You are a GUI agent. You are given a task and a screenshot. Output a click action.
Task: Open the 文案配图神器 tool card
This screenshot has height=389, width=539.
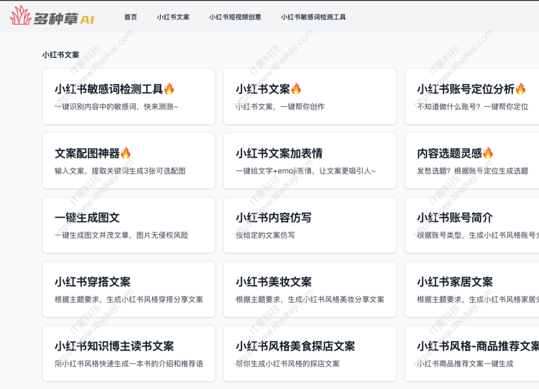click(128, 161)
